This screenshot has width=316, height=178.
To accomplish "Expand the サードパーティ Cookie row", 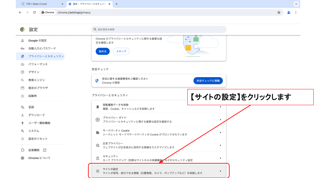I will pyautogui.click(x=158, y=133).
